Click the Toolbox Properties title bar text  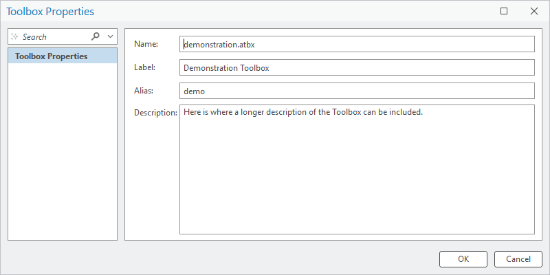pyautogui.click(x=50, y=12)
